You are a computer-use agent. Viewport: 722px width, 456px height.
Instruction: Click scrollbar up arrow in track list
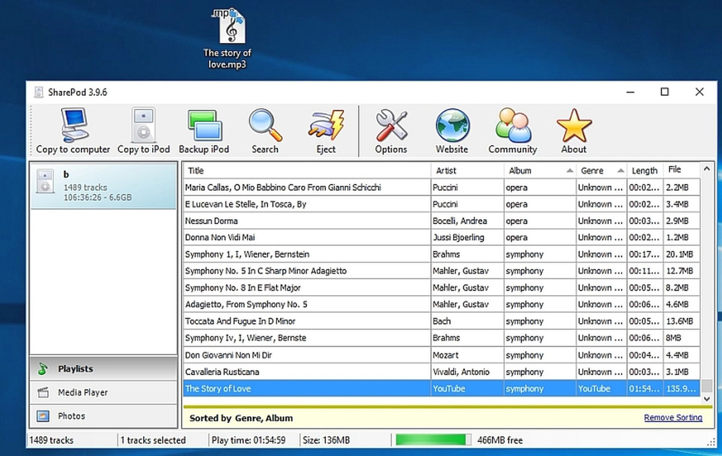pyautogui.click(x=707, y=169)
